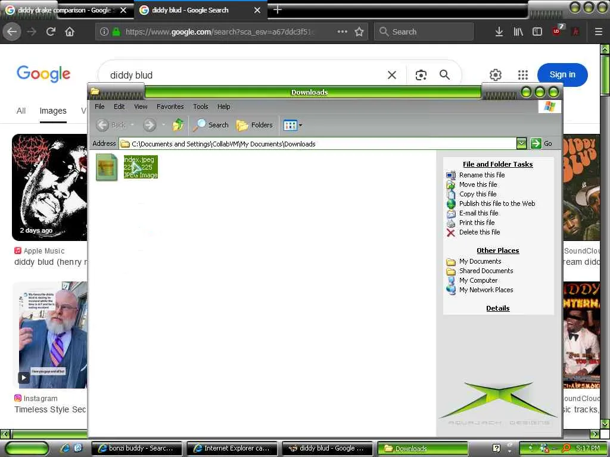Close the diddy blud tab
610x457 pixels.
pos(257,10)
